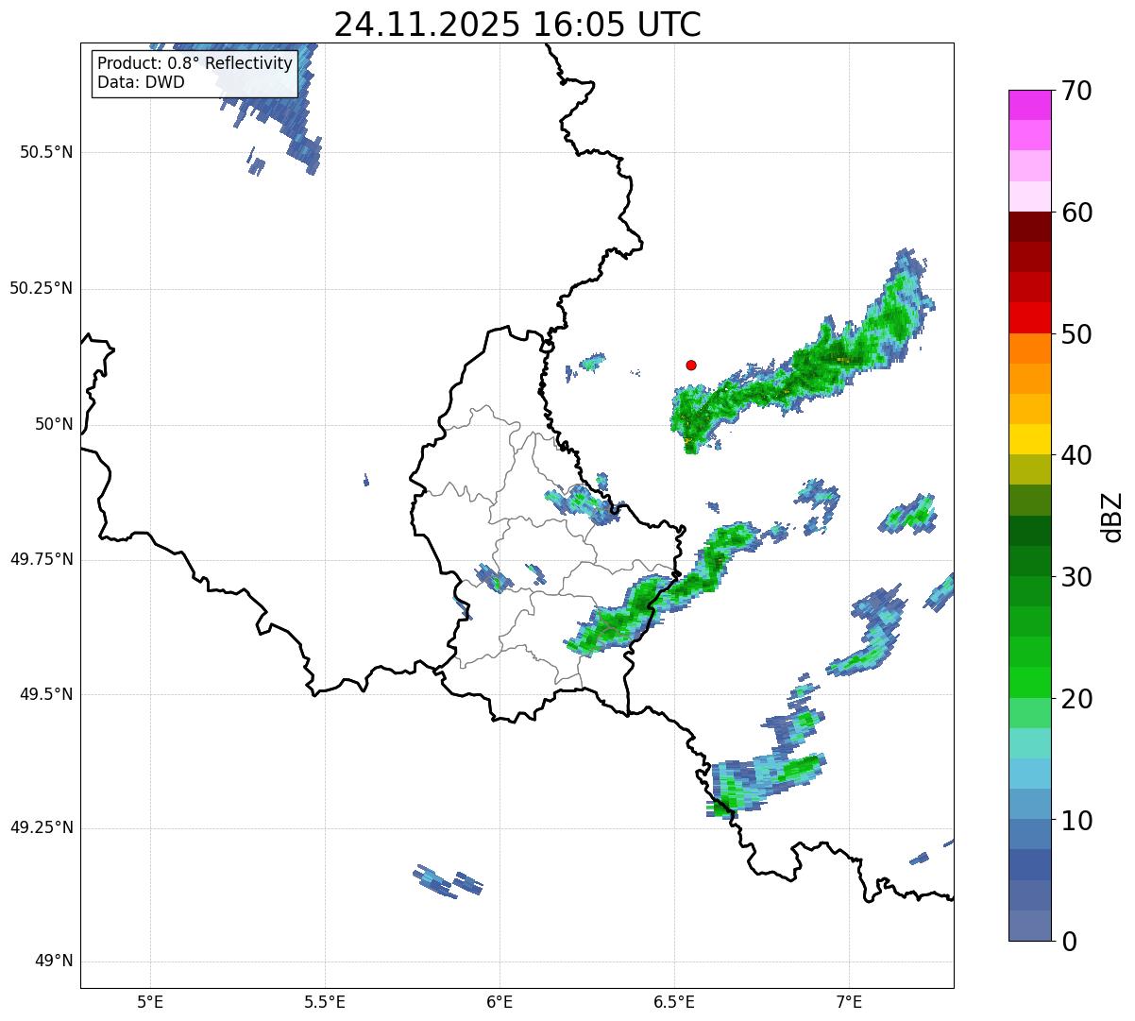1135x1021 pixels.
Task: Click the latitude label 50.25°N
Action: pos(42,288)
